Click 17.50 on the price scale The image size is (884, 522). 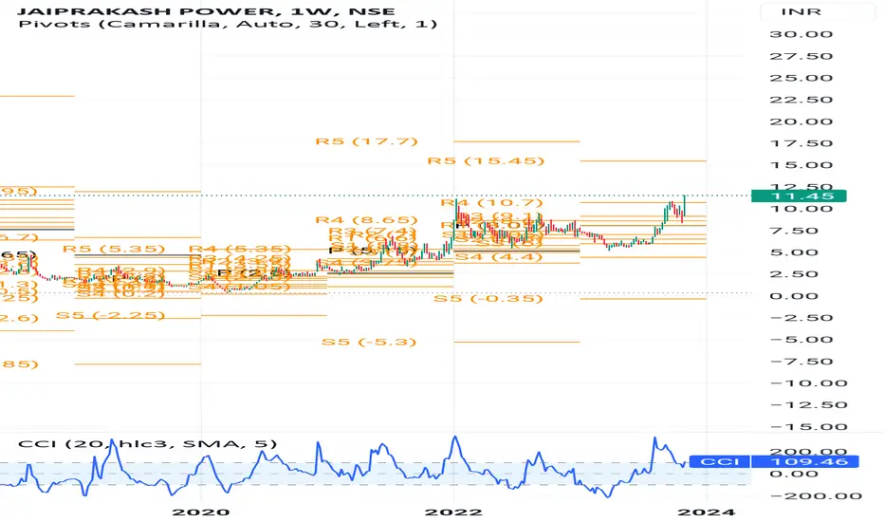[801, 143]
